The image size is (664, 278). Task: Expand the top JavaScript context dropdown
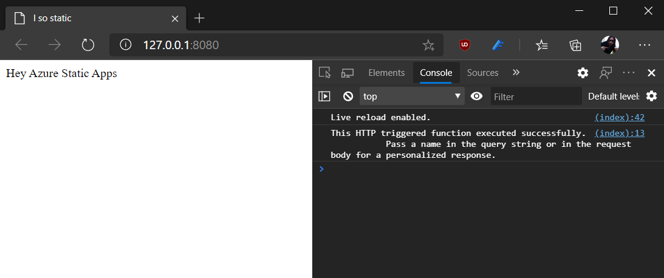coord(412,96)
